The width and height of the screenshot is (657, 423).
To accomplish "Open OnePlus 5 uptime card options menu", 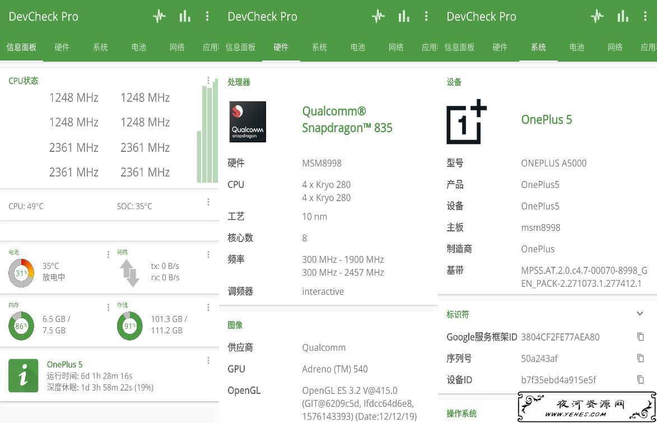I will click(208, 361).
